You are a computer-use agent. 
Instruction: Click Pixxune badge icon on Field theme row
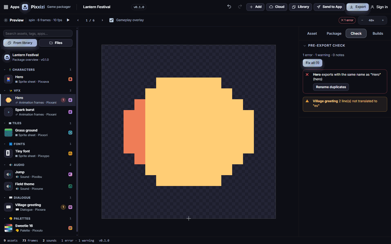[70, 186]
